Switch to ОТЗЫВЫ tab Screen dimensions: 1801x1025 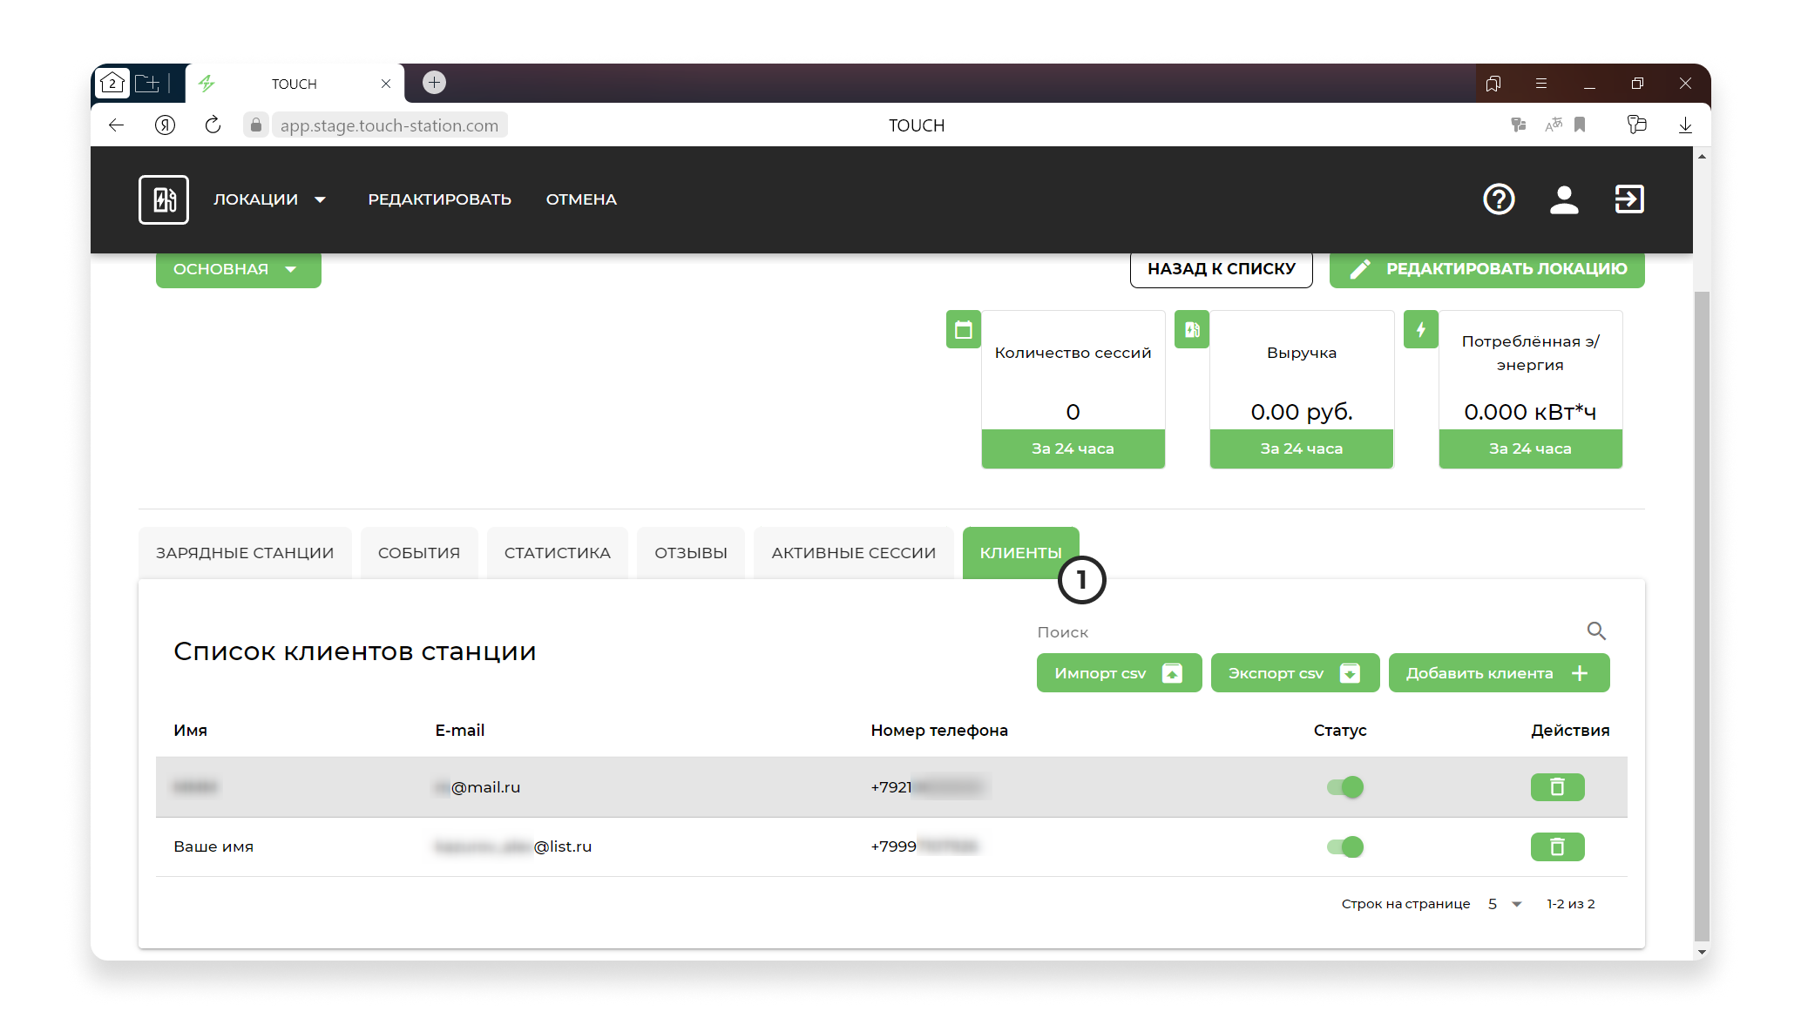[x=691, y=553]
